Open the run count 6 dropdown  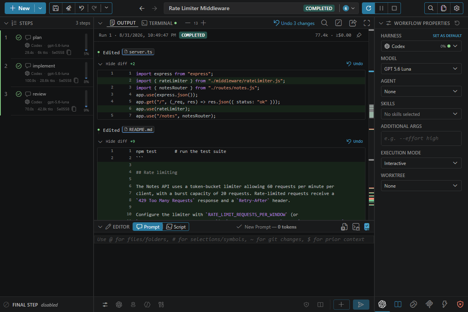pos(349,8)
